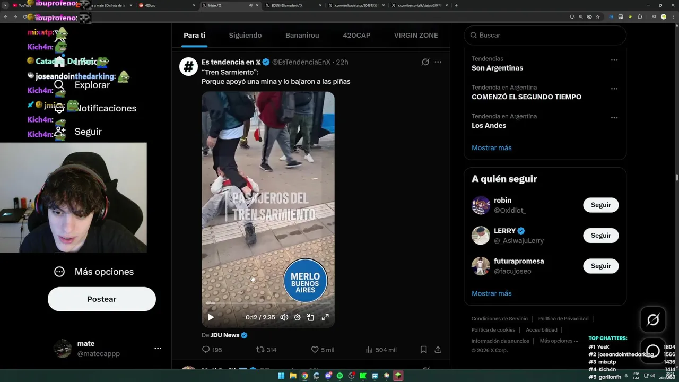The image size is (679, 382).
Task: Switch to the Para ti tab
Action: 194,36
